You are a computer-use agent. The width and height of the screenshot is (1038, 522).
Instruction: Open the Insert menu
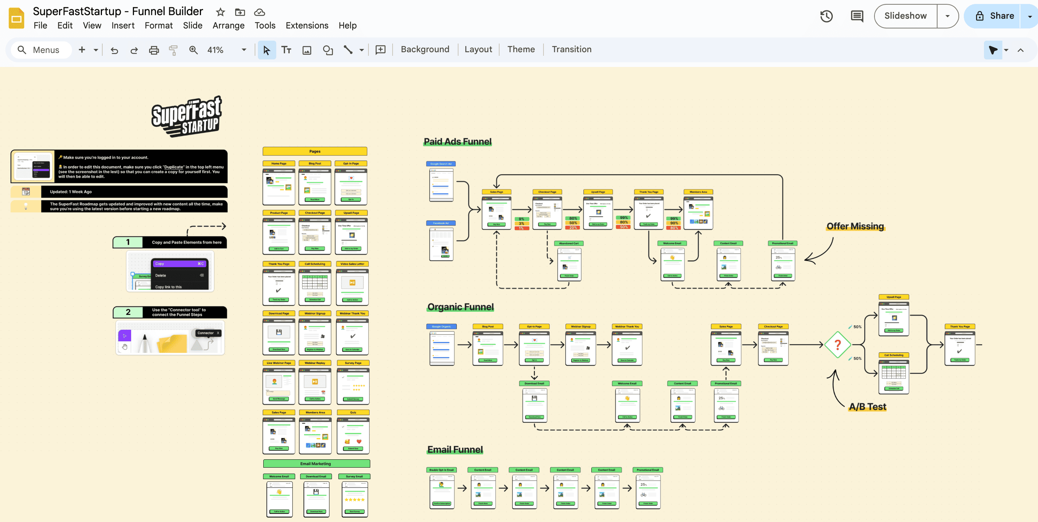(x=123, y=25)
